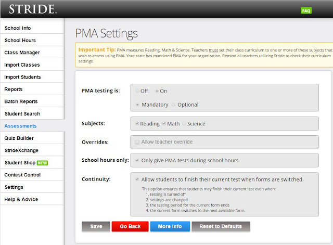
Task: Enable the Science subject checkbox
Action: point(184,123)
